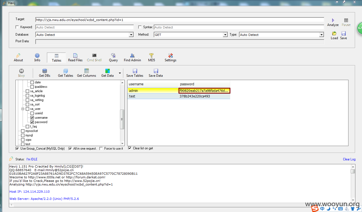362x212 pixels.
Task: Select the 378b243e220ca493 password cell
Action: [x=204, y=96]
